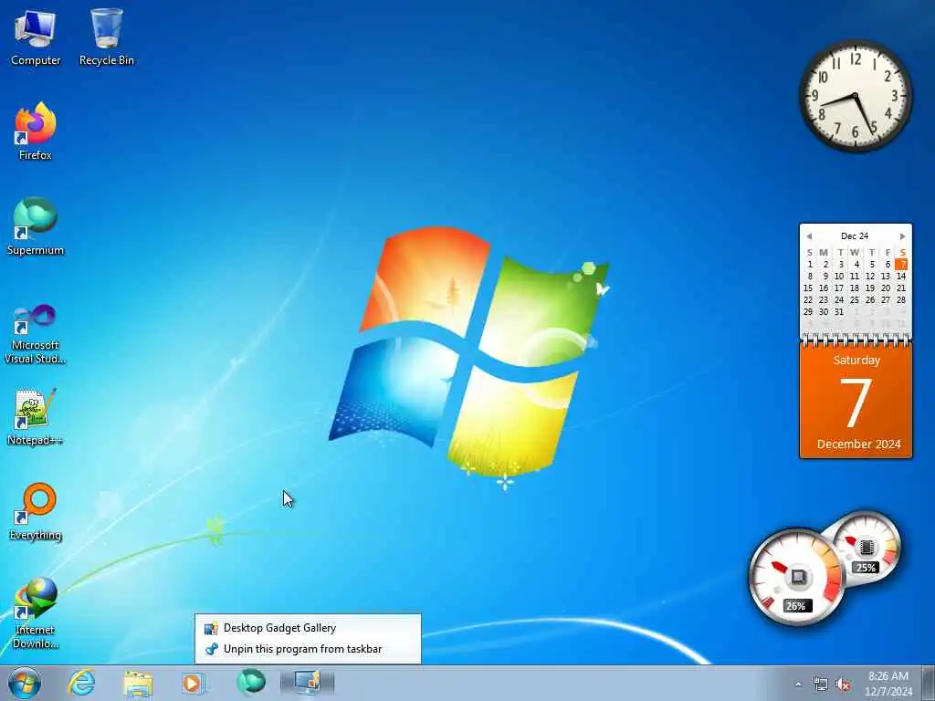Viewport: 935px width, 701px height.
Task: Click the memory gauge showing 25%
Action: pyautogui.click(x=866, y=549)
